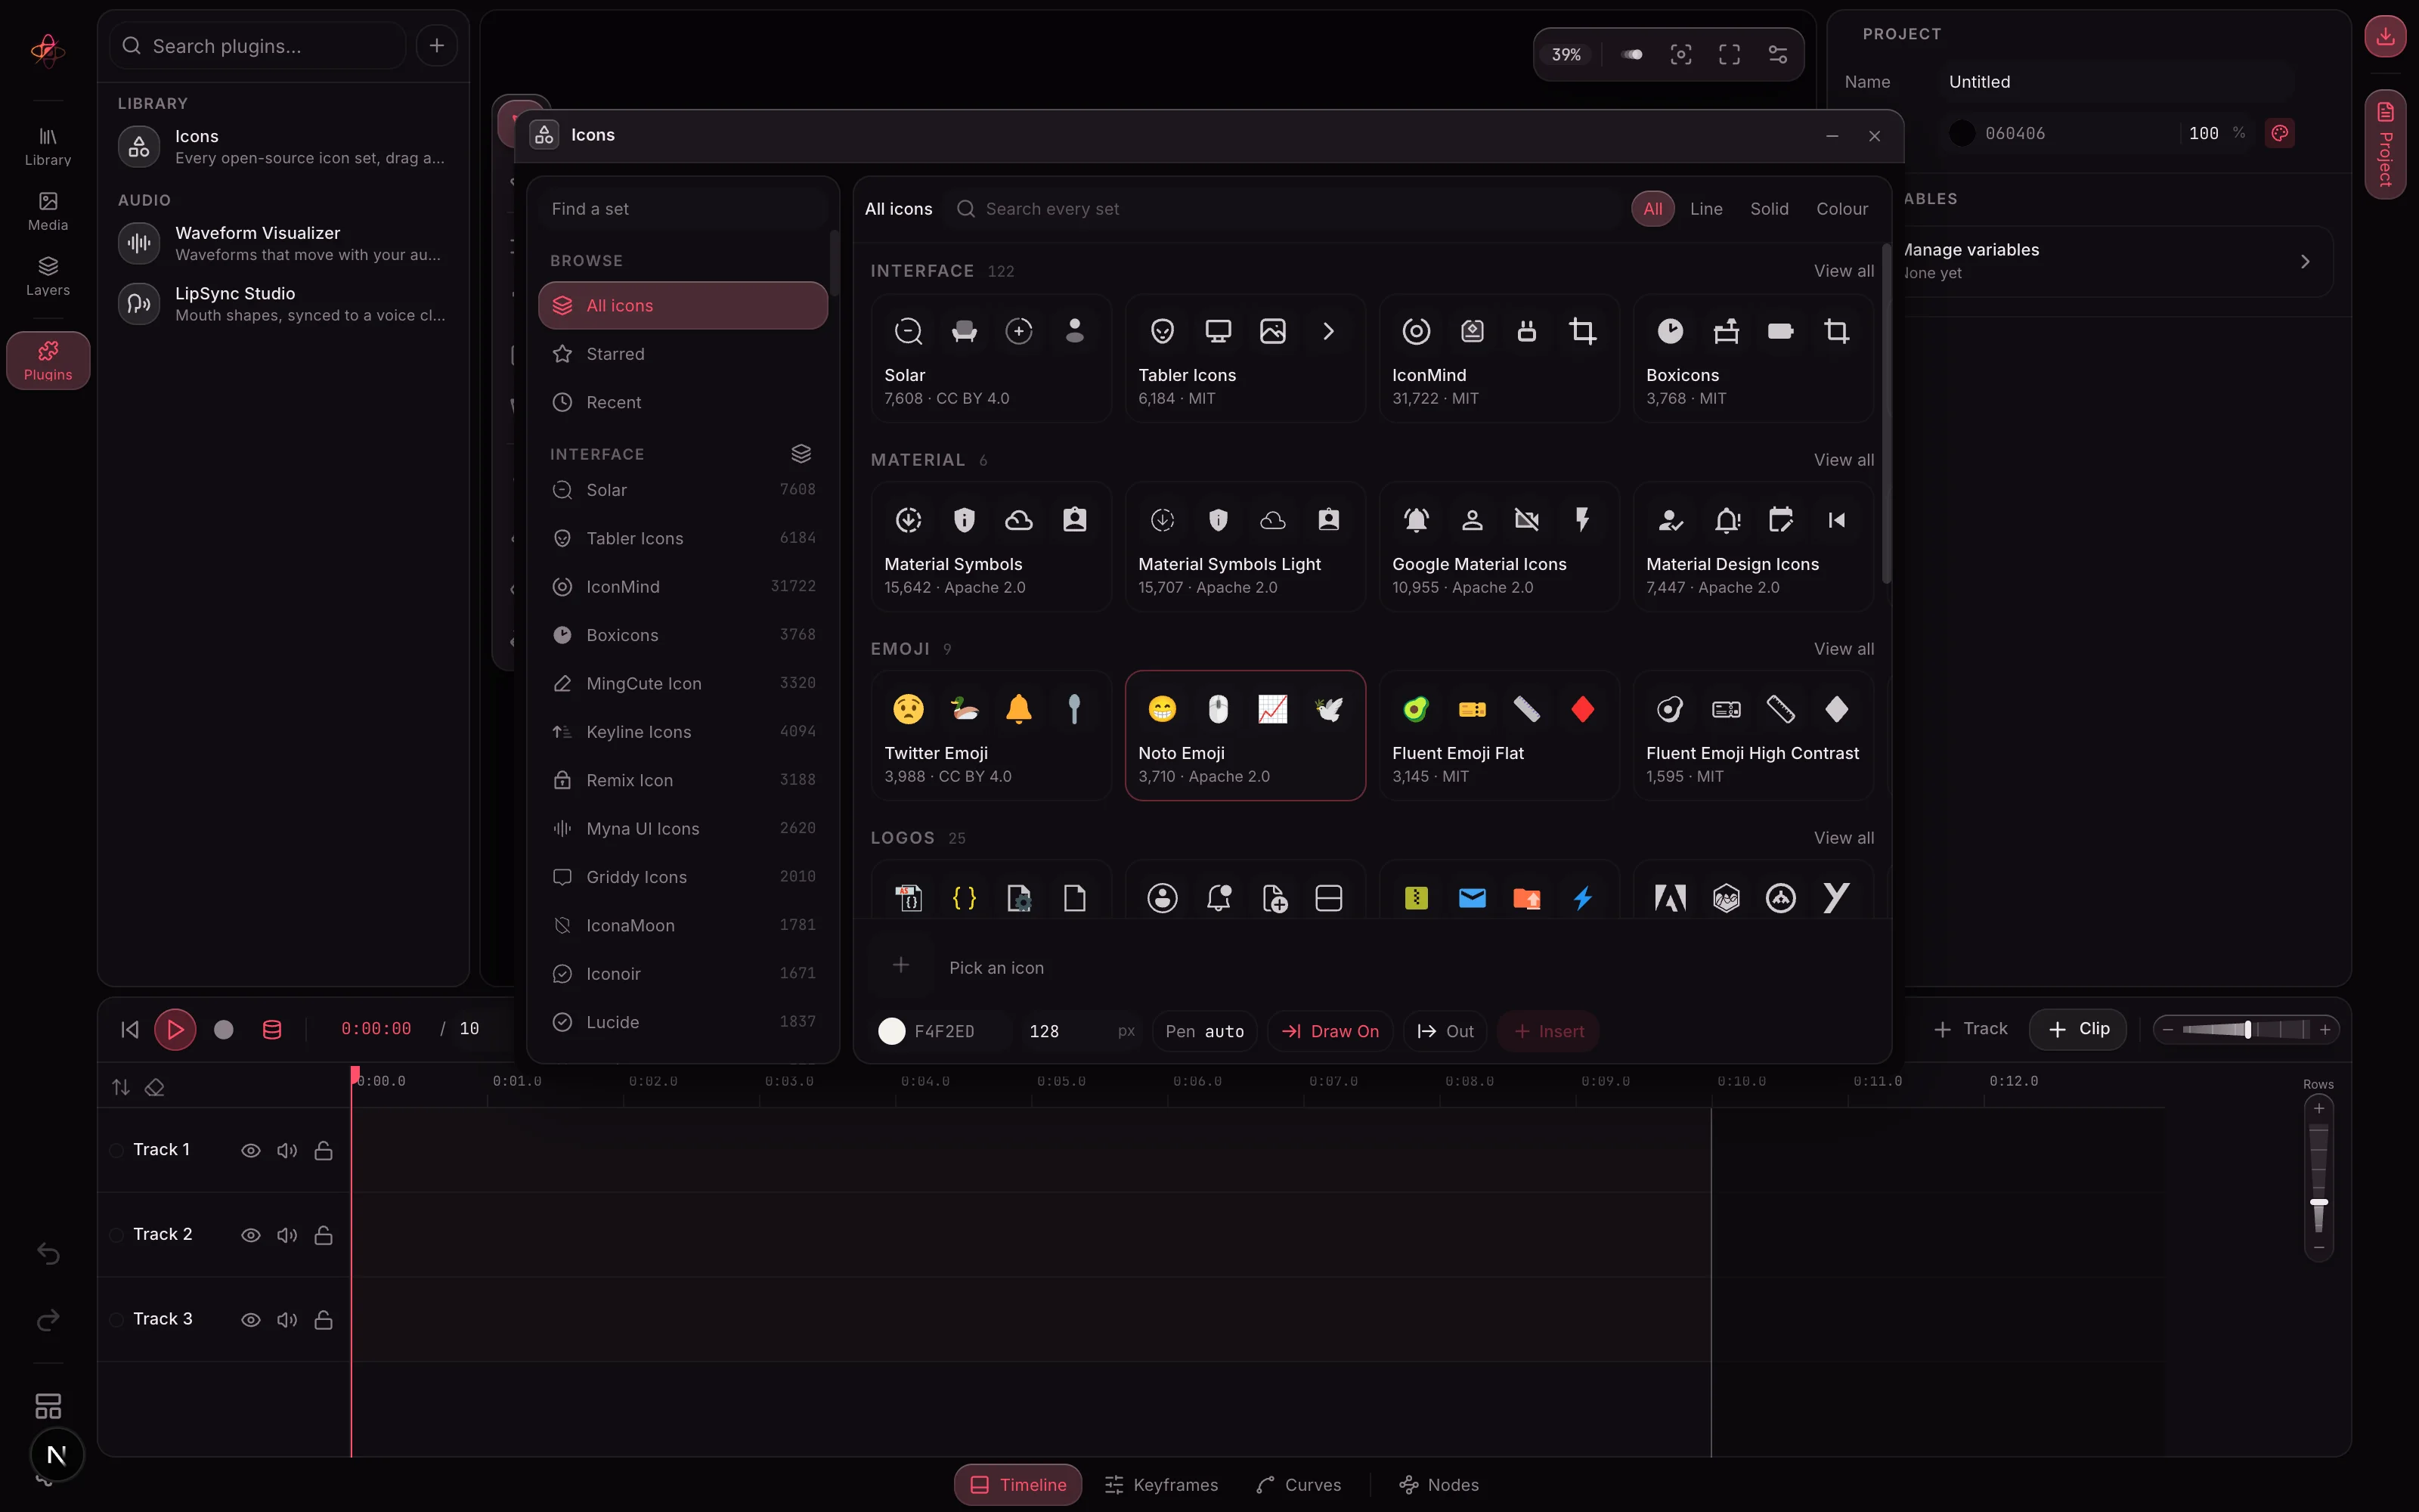Image resolution: width=2419 pixels, height=1512 pixels.
Task: Open the Library sidebar panel
Action: 47,146
